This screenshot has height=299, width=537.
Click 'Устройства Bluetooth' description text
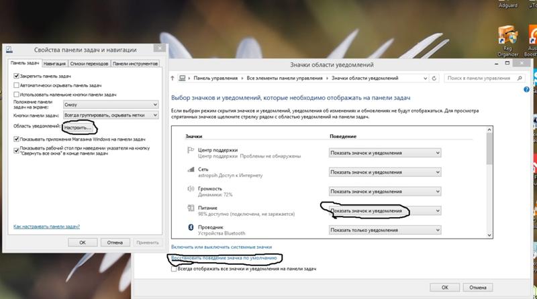(x=222, y=233)
